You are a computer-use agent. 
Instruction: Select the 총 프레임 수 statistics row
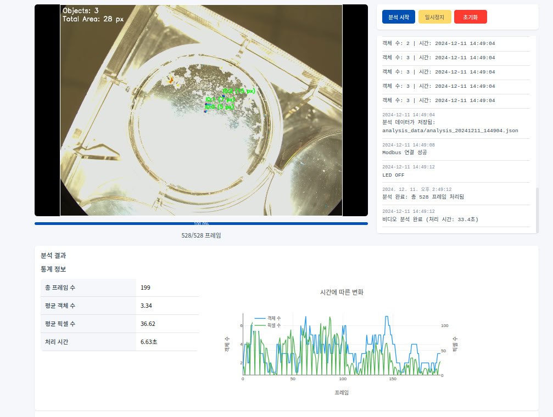click(119, 288)
